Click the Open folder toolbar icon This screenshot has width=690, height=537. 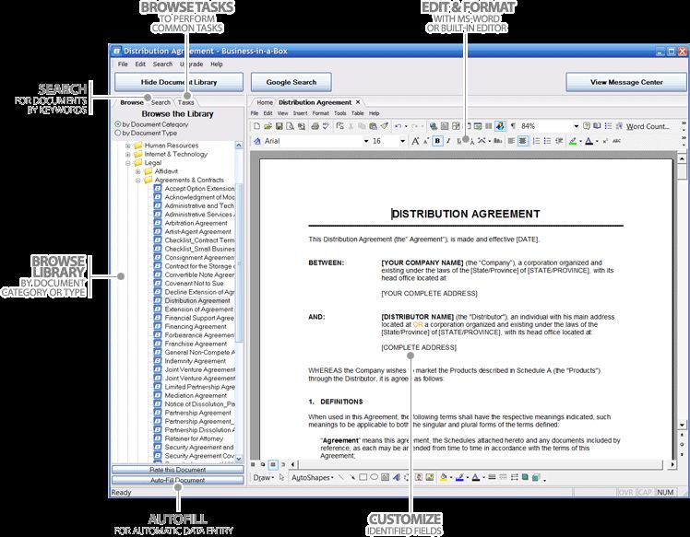tap(268, 126)
